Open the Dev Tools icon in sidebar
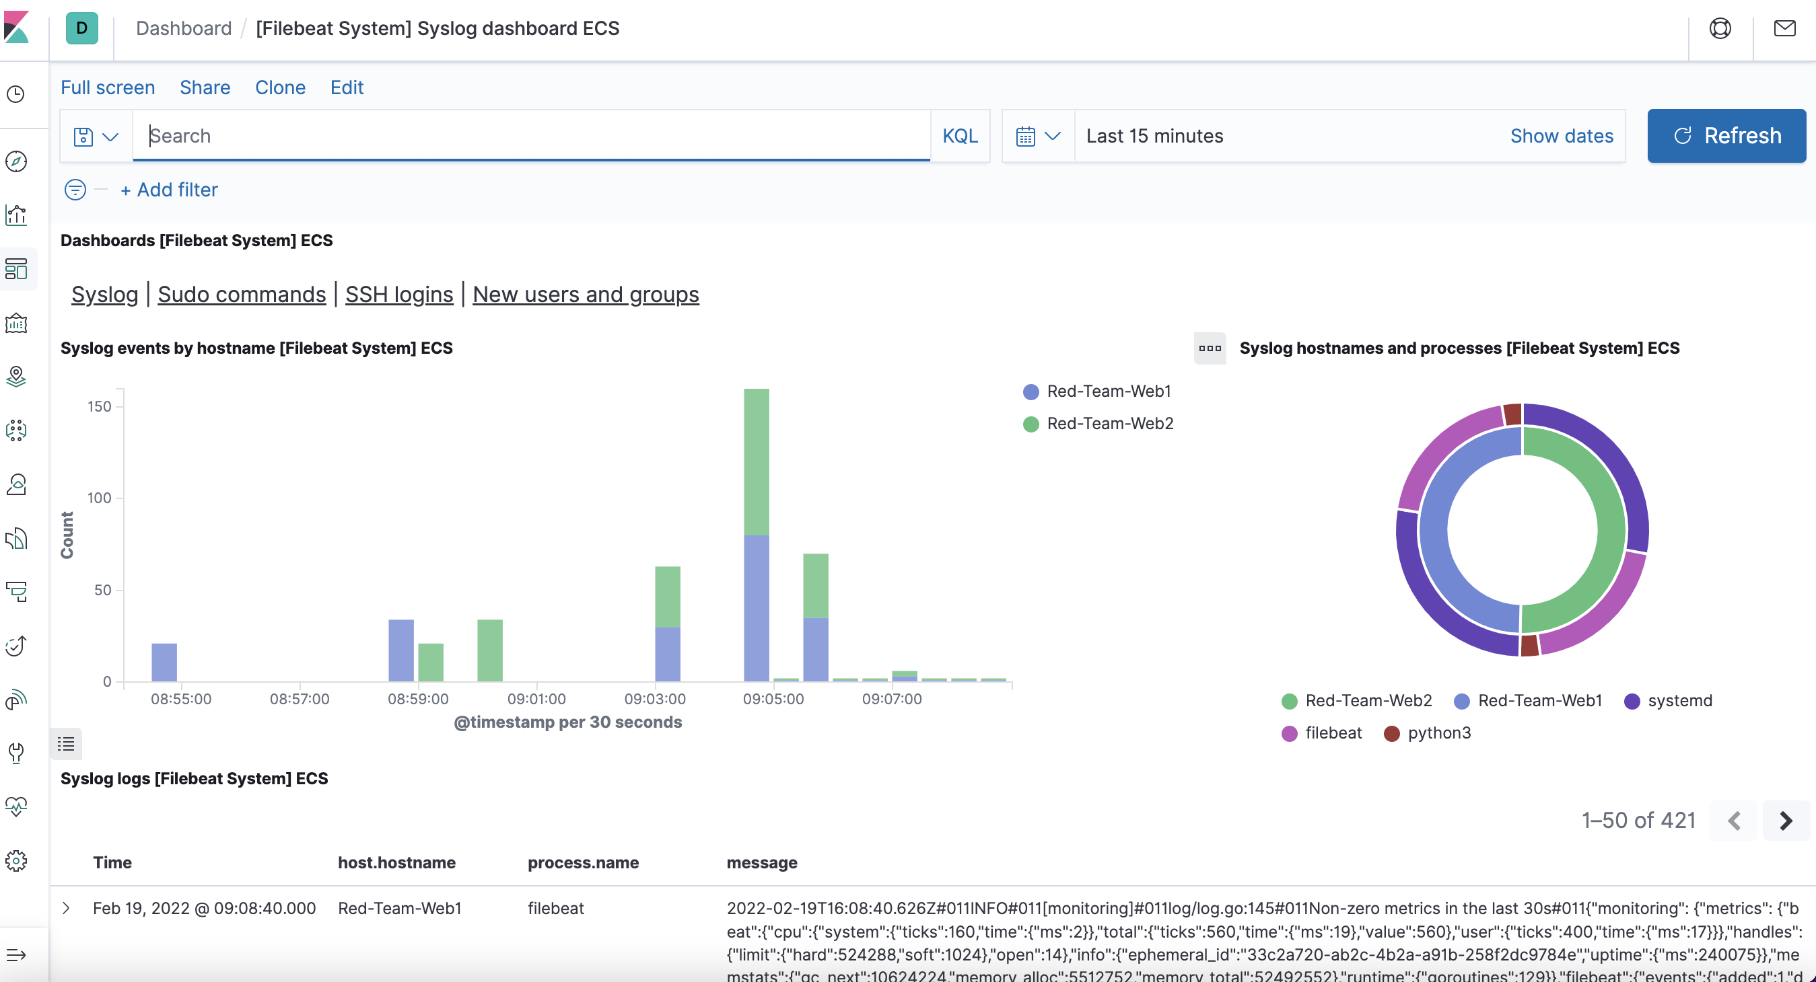The height and width of the screenshot is (982, 1816). [15, 753]
